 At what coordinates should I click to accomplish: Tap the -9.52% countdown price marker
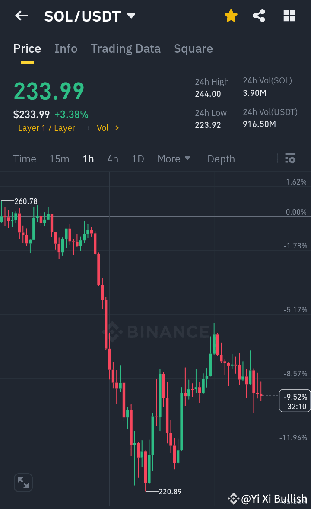point(295,400)
